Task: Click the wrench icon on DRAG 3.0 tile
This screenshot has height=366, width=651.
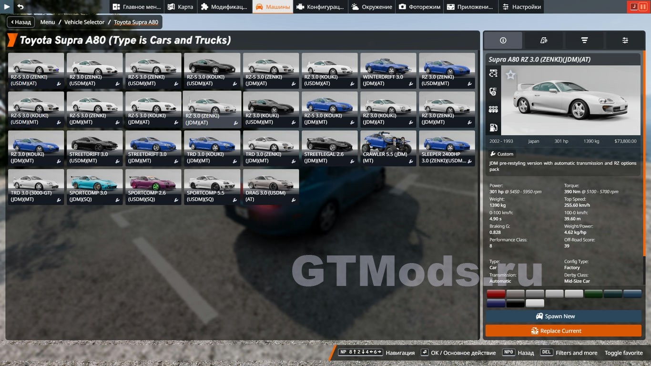Action: click(295, 200)
